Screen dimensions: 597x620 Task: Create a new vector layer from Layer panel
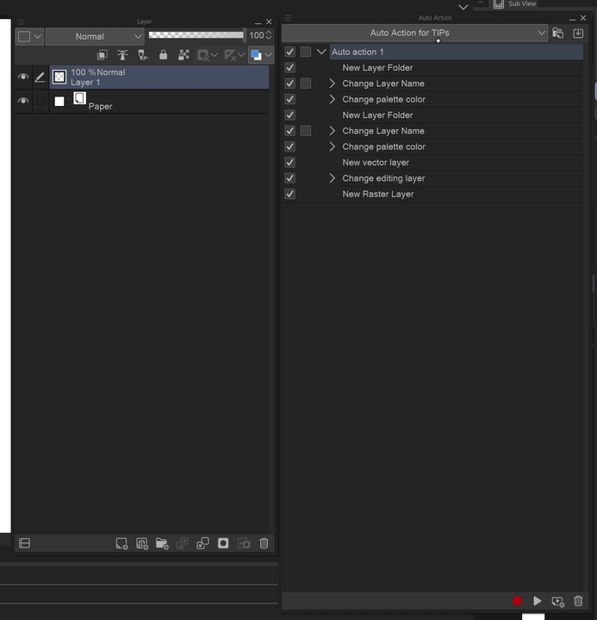[x=142, y=543]
